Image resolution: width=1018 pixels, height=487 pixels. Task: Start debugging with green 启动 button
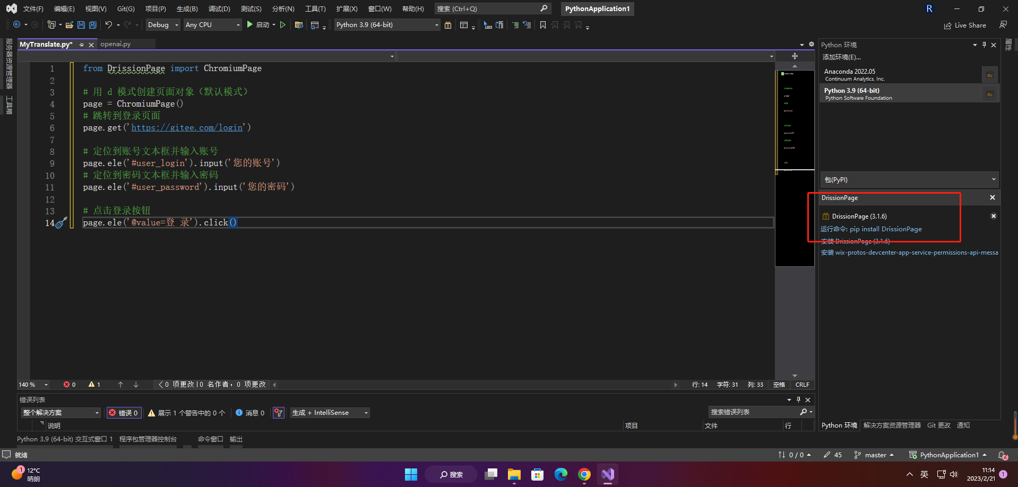coord(258,25)
